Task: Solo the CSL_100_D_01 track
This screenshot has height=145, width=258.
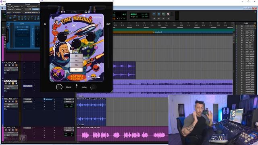Action: pyautogui.click(x=12, y=65)
